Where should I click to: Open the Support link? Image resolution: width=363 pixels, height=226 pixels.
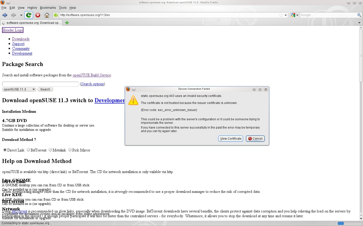(x=18, y=44)
